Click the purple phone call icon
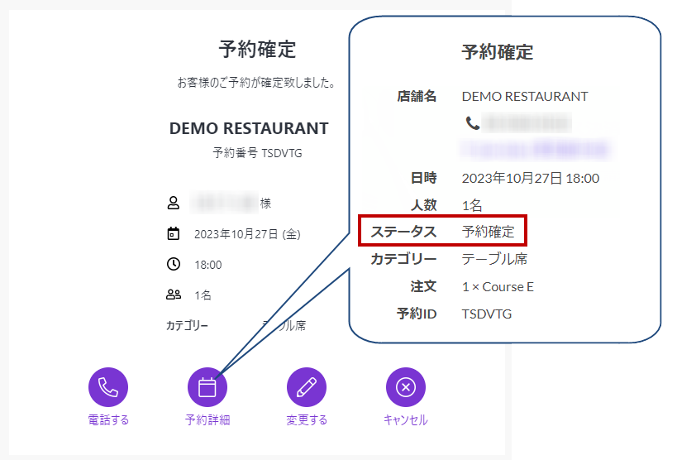Screen dimensions: 677x460 (x=108, y=387)
